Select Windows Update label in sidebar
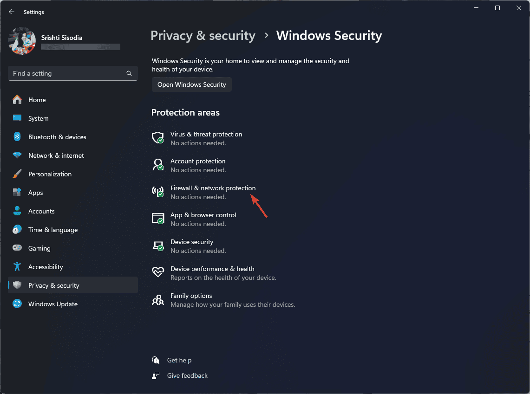 53,304
